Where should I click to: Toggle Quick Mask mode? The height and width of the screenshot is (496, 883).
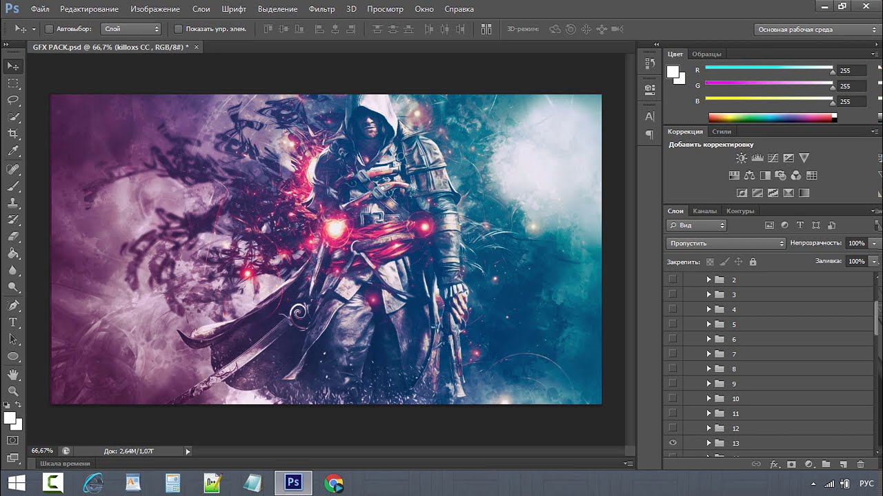click(13, 440)
